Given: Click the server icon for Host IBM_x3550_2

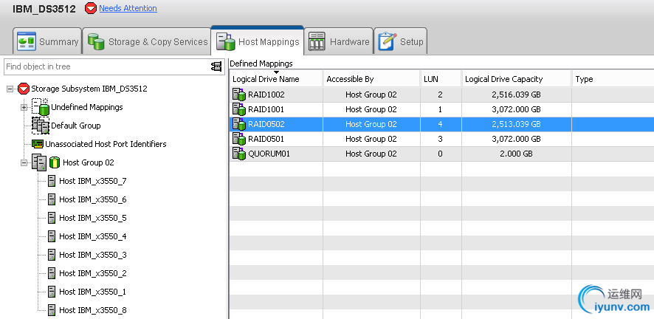Looking at the screenshot, I should tap(52, 273).
